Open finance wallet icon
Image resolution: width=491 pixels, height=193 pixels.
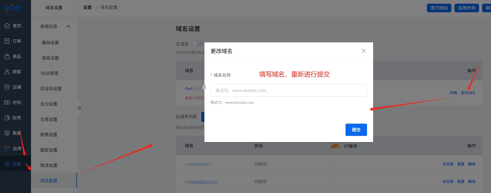7,118
